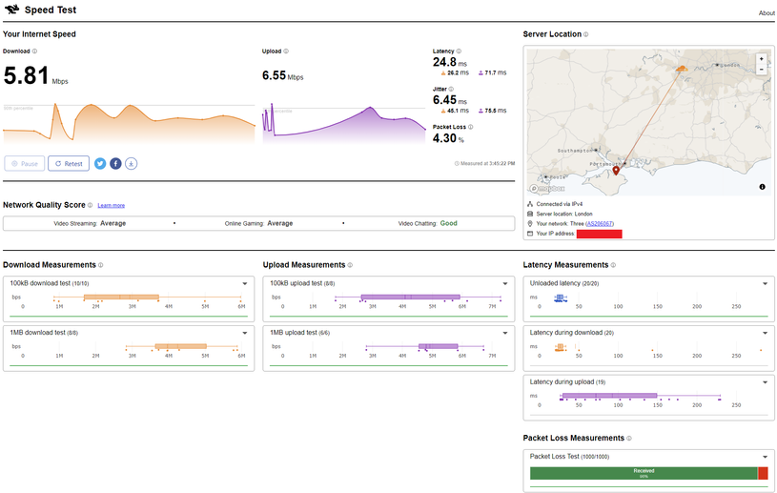Zoom out on the server map
Image resolution: width=777 pixels, height=493 pixels.
tap(761, 71)
